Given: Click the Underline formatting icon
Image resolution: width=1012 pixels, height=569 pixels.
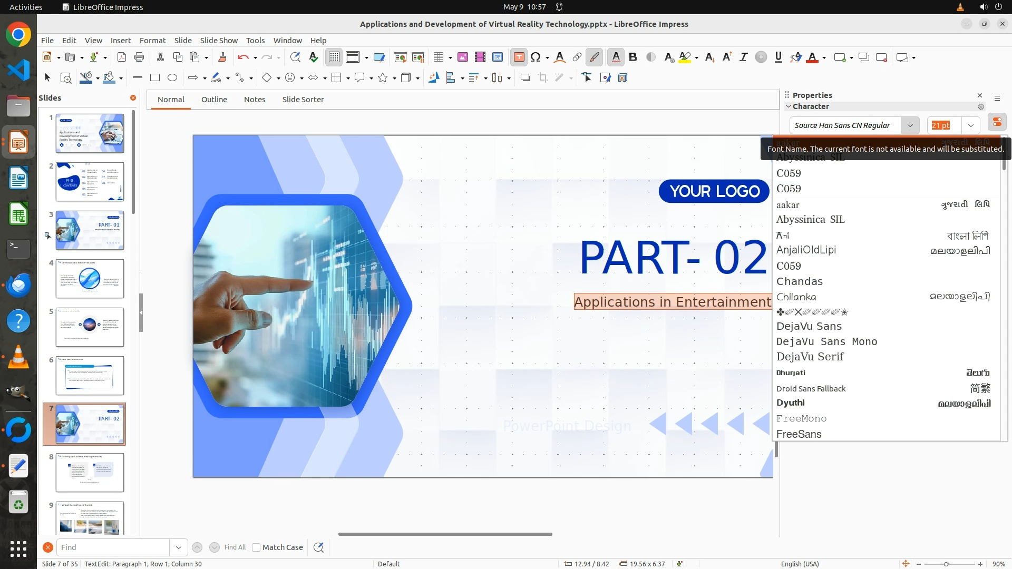Looking at the screenshot, I should point(778,57).
